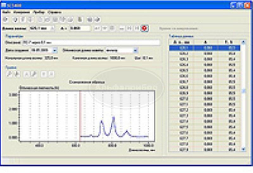Expand the optical path length dropdown

pos(136,50)
